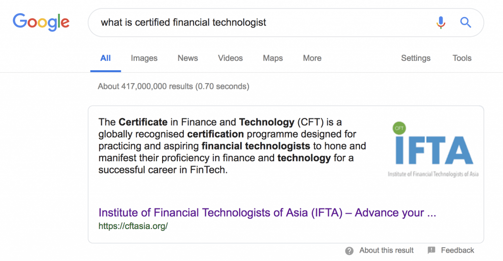Switch to the News tab
The width and height of the screenshot is (503, 261).
point(188,58)
